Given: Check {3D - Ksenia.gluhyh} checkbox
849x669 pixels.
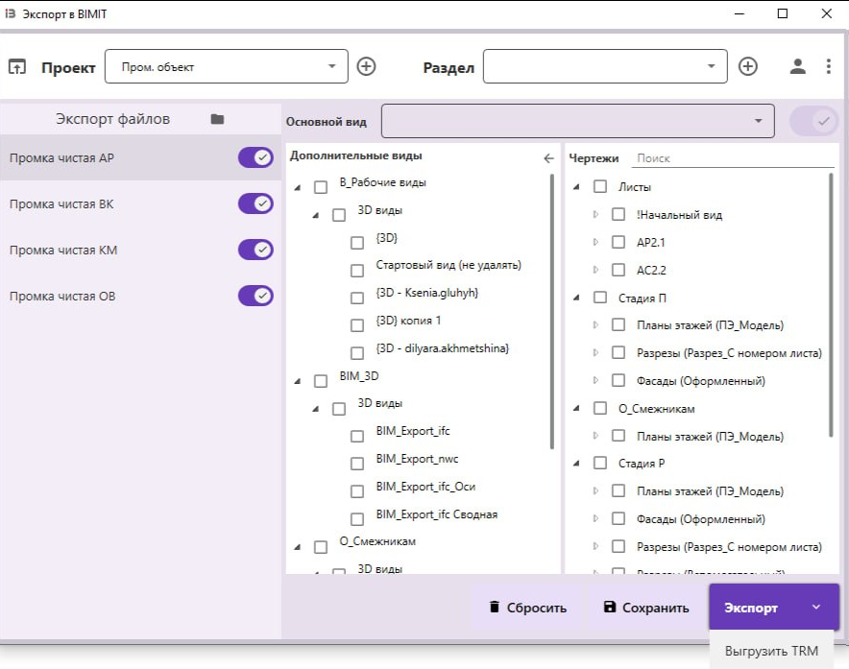Looking at the screenshot, I should pos(357,298).
